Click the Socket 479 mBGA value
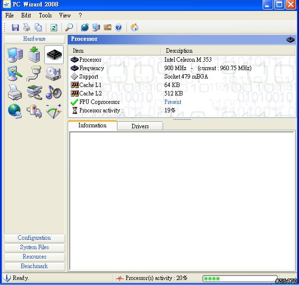This screenshot has width=299, height=285. click(x=186, y=77)
